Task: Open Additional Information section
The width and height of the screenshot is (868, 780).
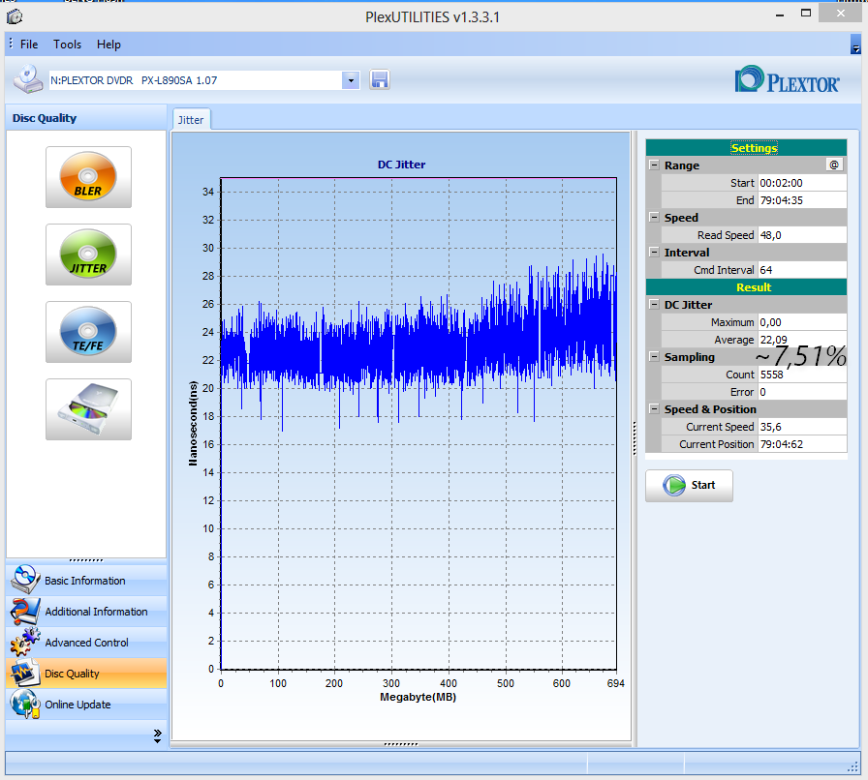Action: [x=86, y=612]
